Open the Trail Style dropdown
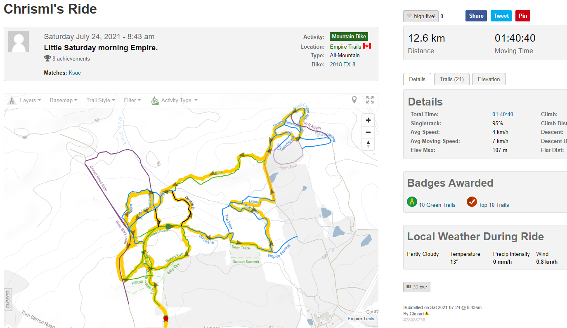This screenshot has width=567, height=328. [101, 100]
